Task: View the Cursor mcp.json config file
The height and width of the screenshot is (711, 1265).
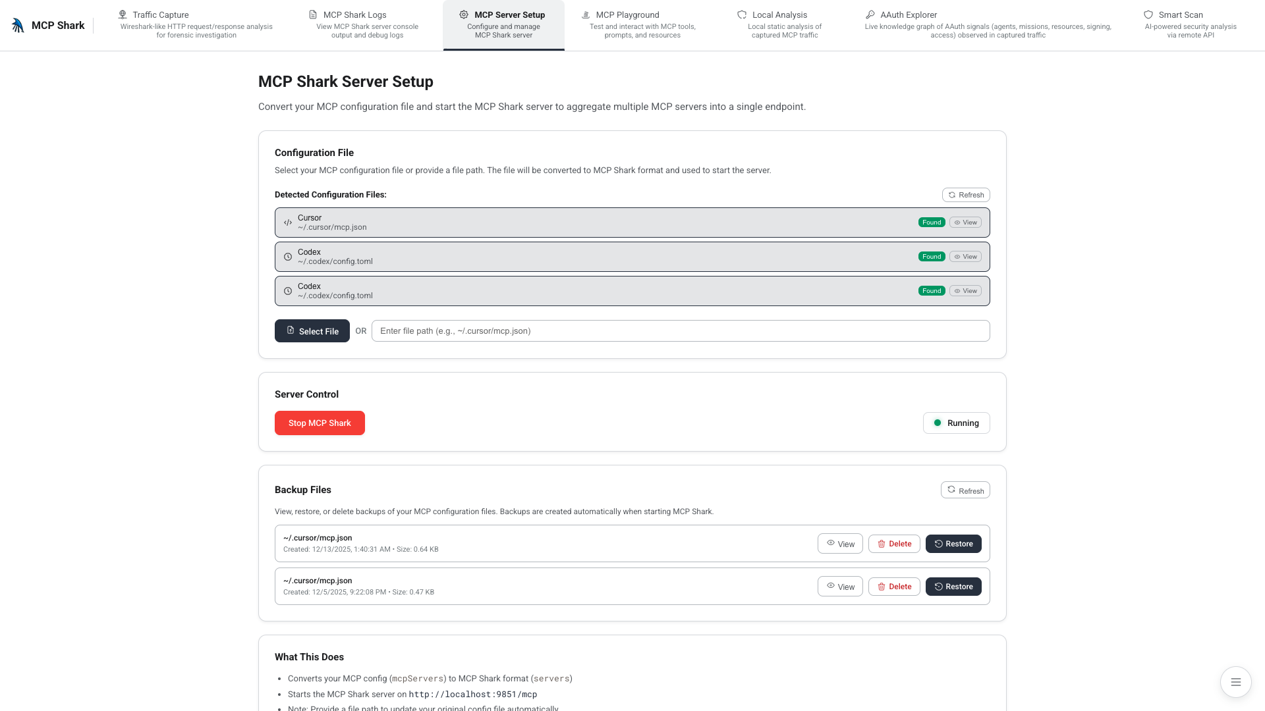Action: [965, 223]
